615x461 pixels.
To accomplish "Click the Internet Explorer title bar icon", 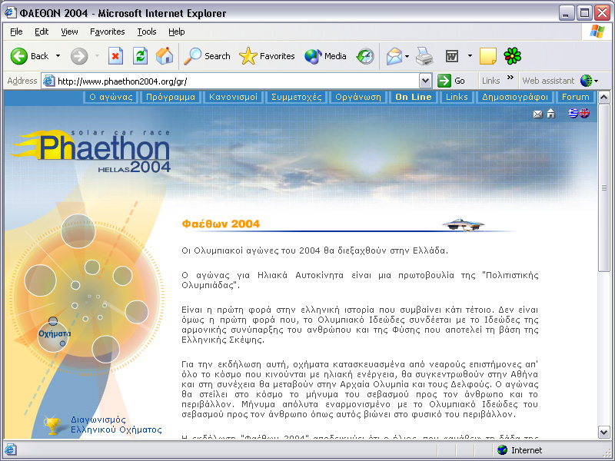I will coord(10,12).
